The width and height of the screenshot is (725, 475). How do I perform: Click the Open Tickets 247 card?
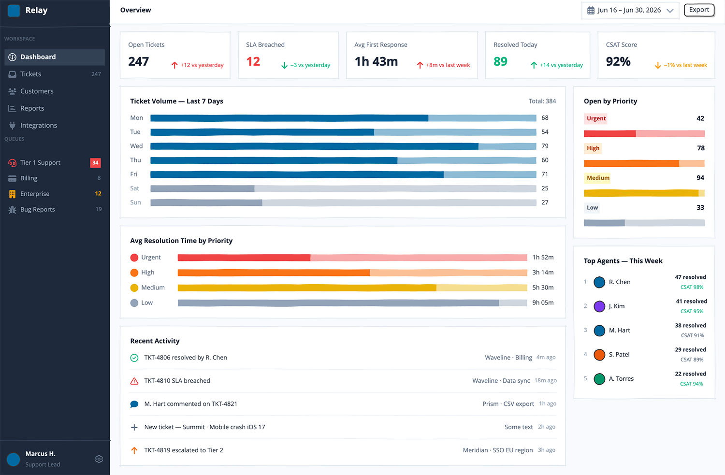pos(175,55)
